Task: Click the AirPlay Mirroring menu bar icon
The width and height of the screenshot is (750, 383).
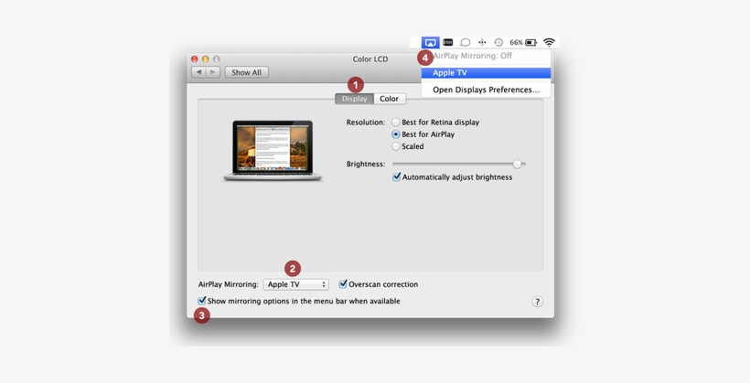Action: coord(431,43)
